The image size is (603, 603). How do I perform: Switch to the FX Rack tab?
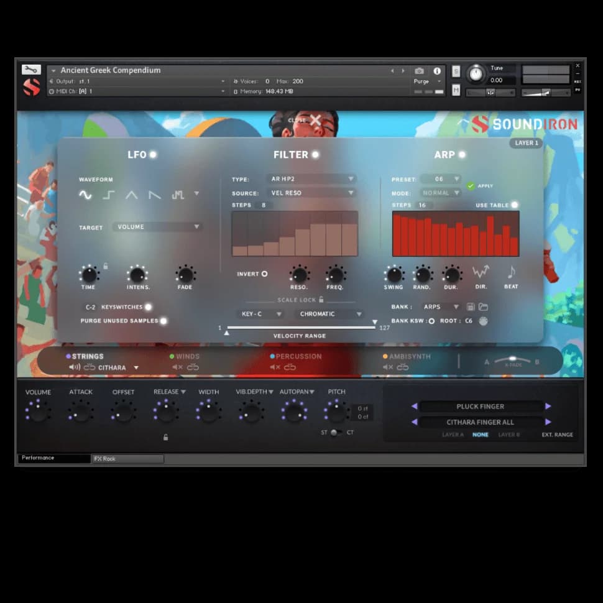[x=127, y=459]
